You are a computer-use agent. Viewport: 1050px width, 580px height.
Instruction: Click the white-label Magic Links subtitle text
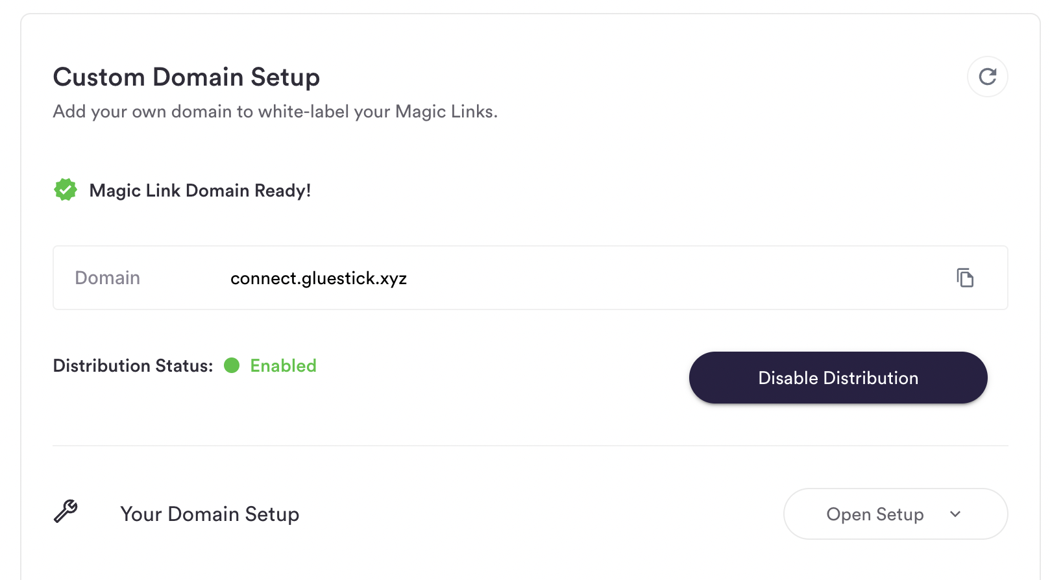click(x=275, y=112)
